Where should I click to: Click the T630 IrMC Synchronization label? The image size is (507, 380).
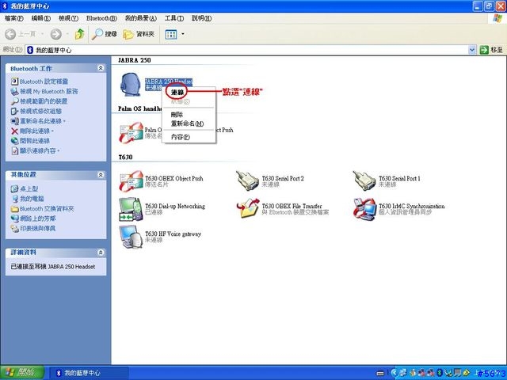tap(412, 206)
